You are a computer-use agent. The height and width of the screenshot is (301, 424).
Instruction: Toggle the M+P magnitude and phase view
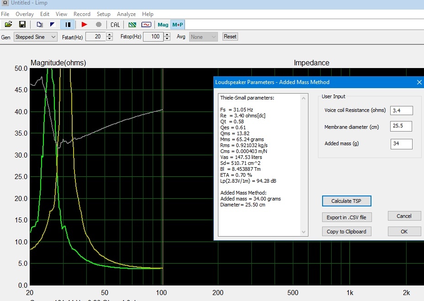pyautogui.click(x=177, y=24)
